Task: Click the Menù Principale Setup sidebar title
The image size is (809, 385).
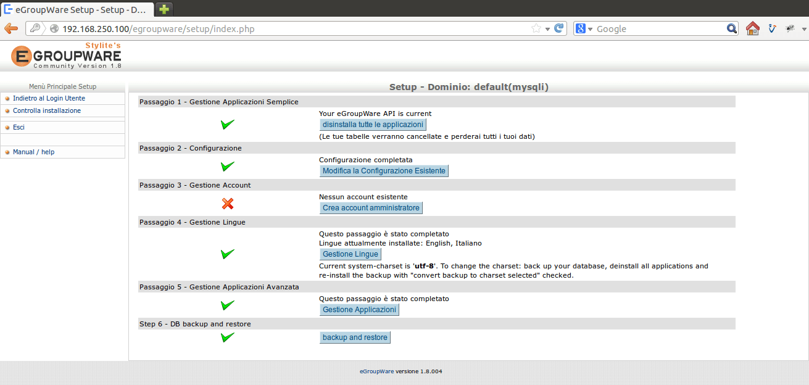Action: point(62,86)
